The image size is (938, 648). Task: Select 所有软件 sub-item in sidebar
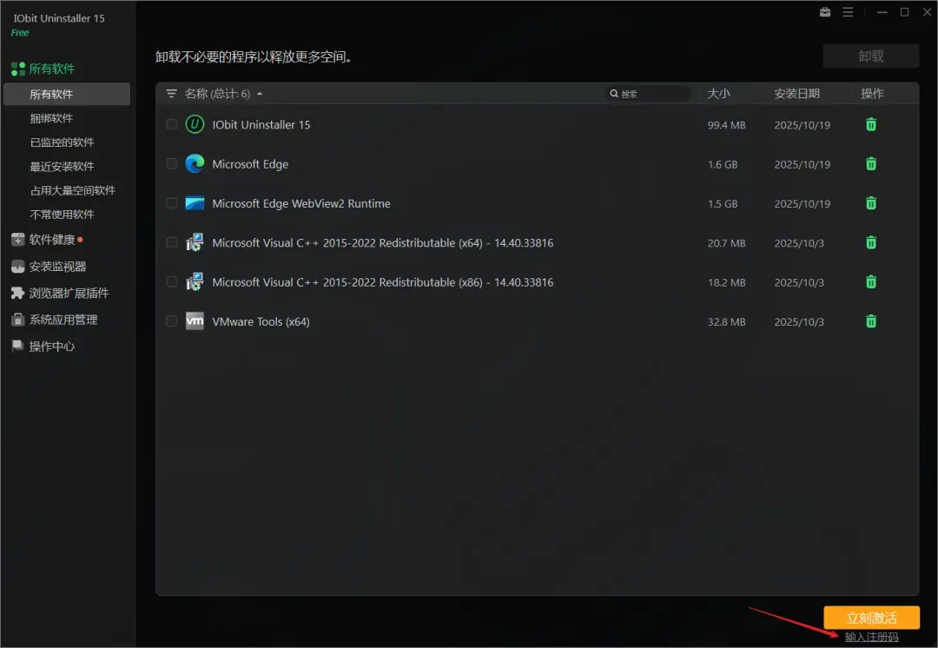tap(66, 94)
